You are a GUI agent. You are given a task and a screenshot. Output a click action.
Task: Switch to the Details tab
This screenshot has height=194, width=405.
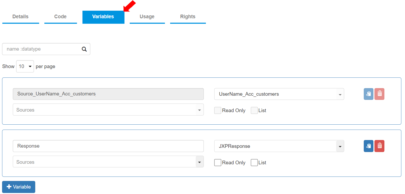point(20,17)
